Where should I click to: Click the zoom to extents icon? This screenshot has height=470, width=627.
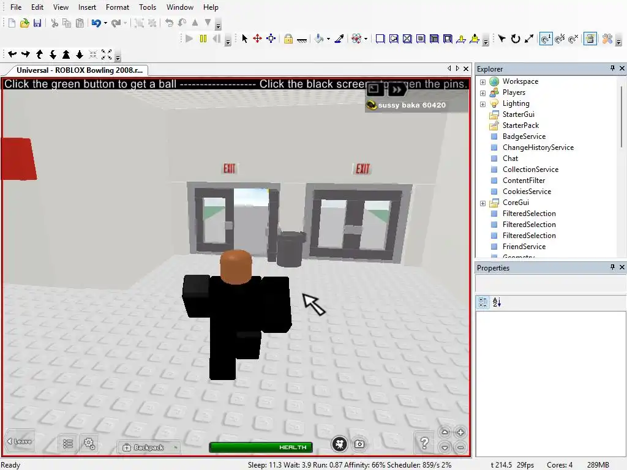coord(107,54)
